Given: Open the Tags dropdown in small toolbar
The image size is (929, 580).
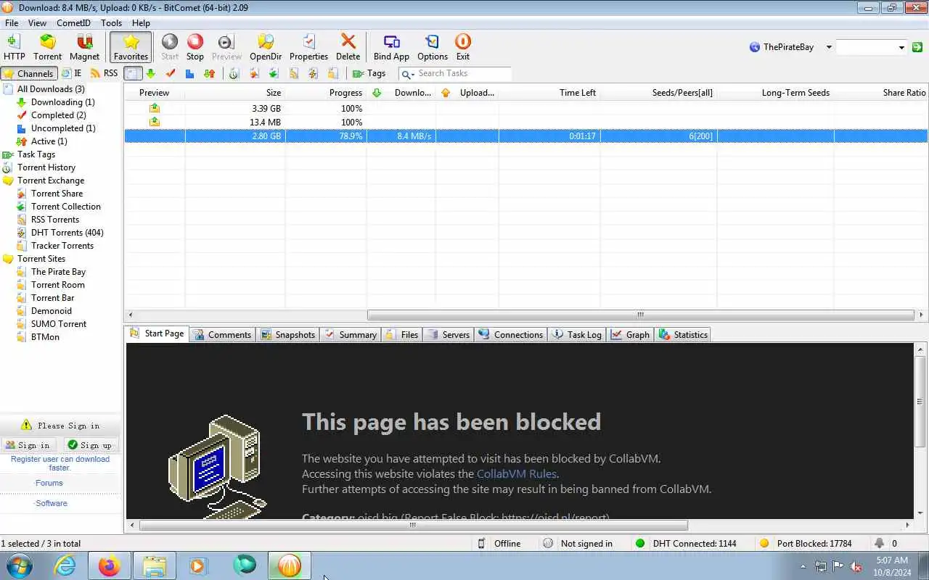Looking at the screenshot, I should tap(369, 73).
